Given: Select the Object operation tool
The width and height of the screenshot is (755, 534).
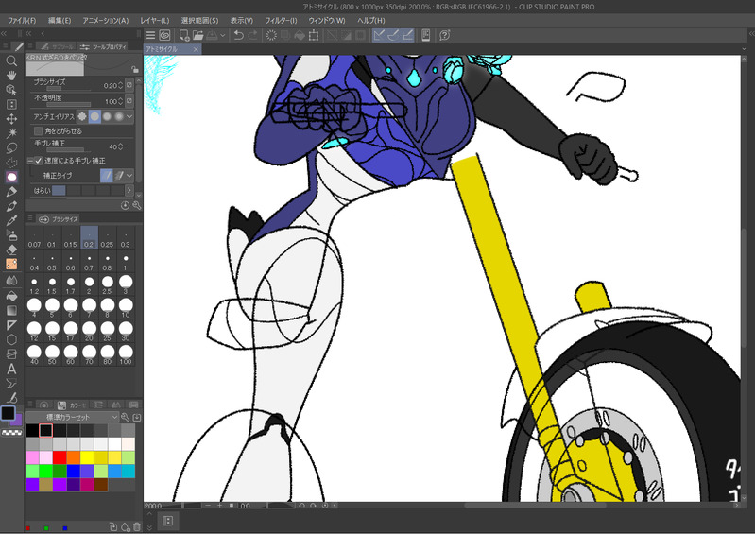Looking at the screenshot, I should pyautogui.click(x=11, y=90).
